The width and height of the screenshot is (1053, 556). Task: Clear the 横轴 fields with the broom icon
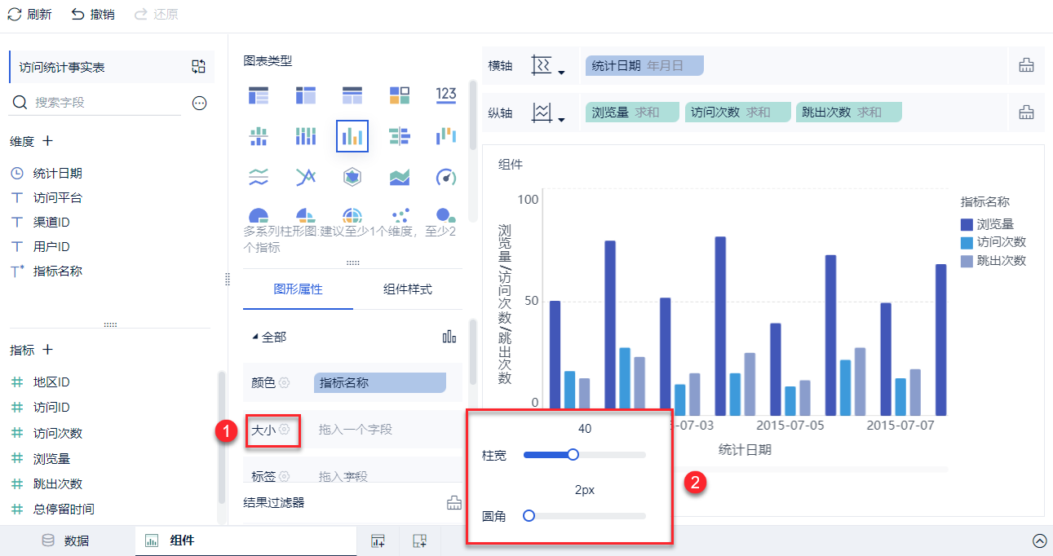[x=1026, y=66]
